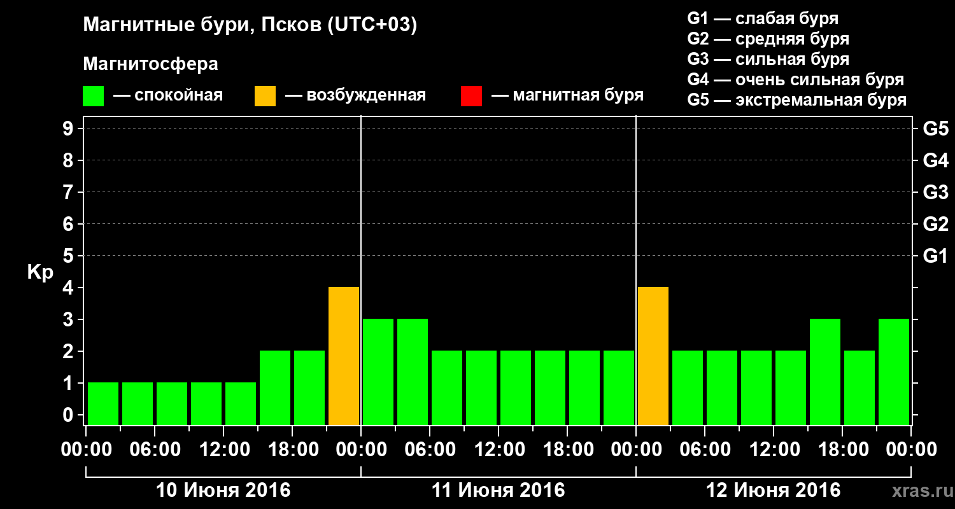Select the first green bar of 11 Июня
The width and height of the screenshot is (955, 509).
pos(378,372)
